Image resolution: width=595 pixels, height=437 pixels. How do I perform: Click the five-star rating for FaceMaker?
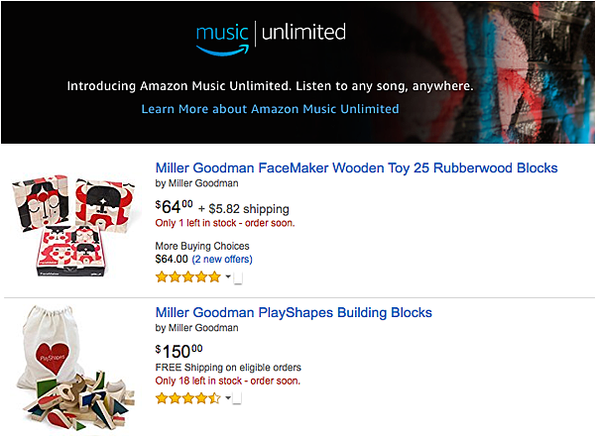pyautogui.click(x=187, y=276)
